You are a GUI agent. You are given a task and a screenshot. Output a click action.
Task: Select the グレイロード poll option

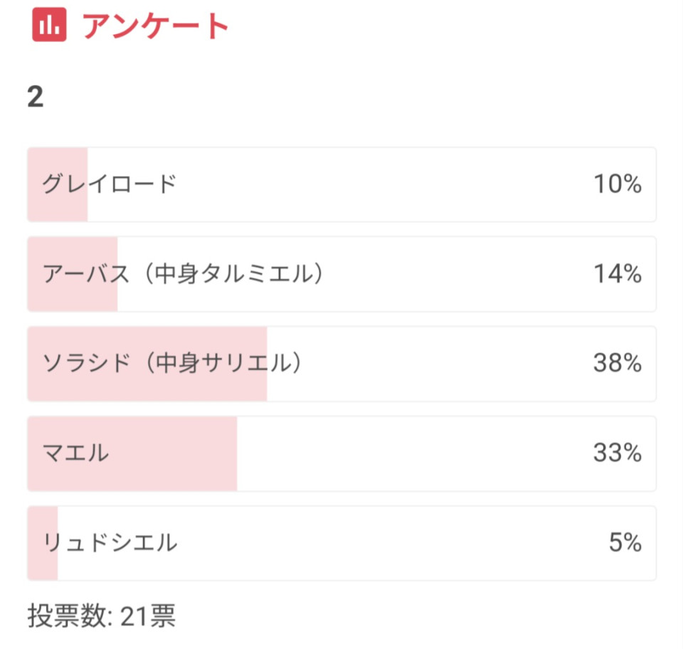(x=341, y=185)
